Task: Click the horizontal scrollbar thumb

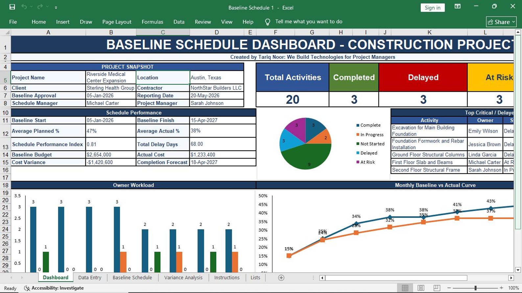Action: click(x=396, y=278)
